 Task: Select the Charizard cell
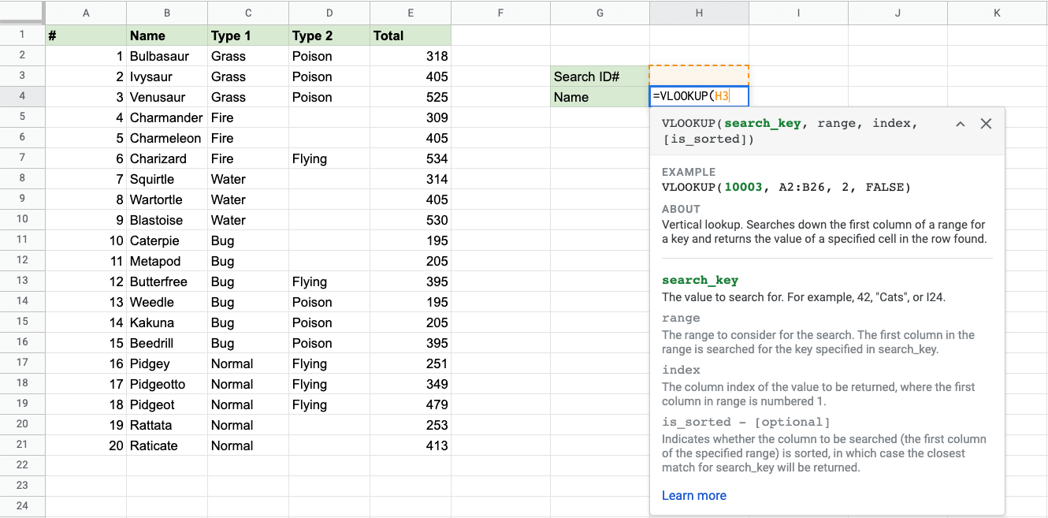[x=167, y=158]
